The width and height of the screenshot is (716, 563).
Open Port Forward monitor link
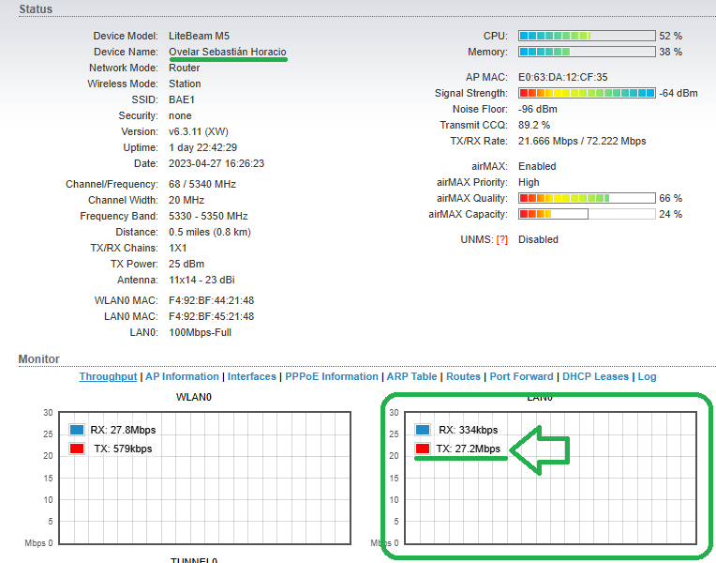pyautogui.click(x=521, y=376)
